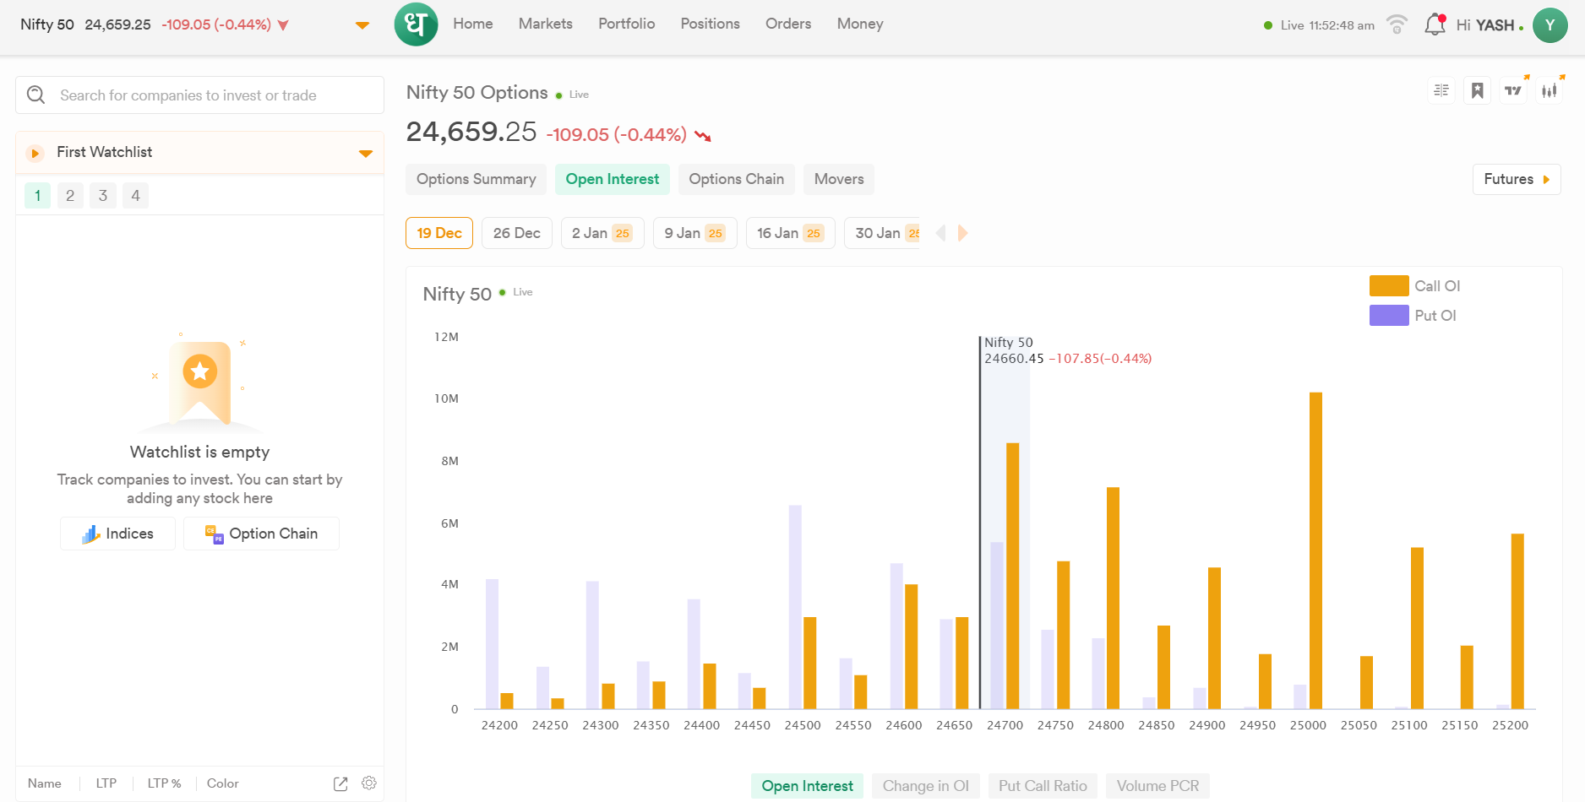Switch chart to Change in OI
Viewport: 1585px width, 802px height.
[x=926, y=786]
